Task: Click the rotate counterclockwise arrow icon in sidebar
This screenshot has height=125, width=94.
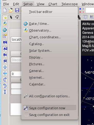Action: point(5,86)
